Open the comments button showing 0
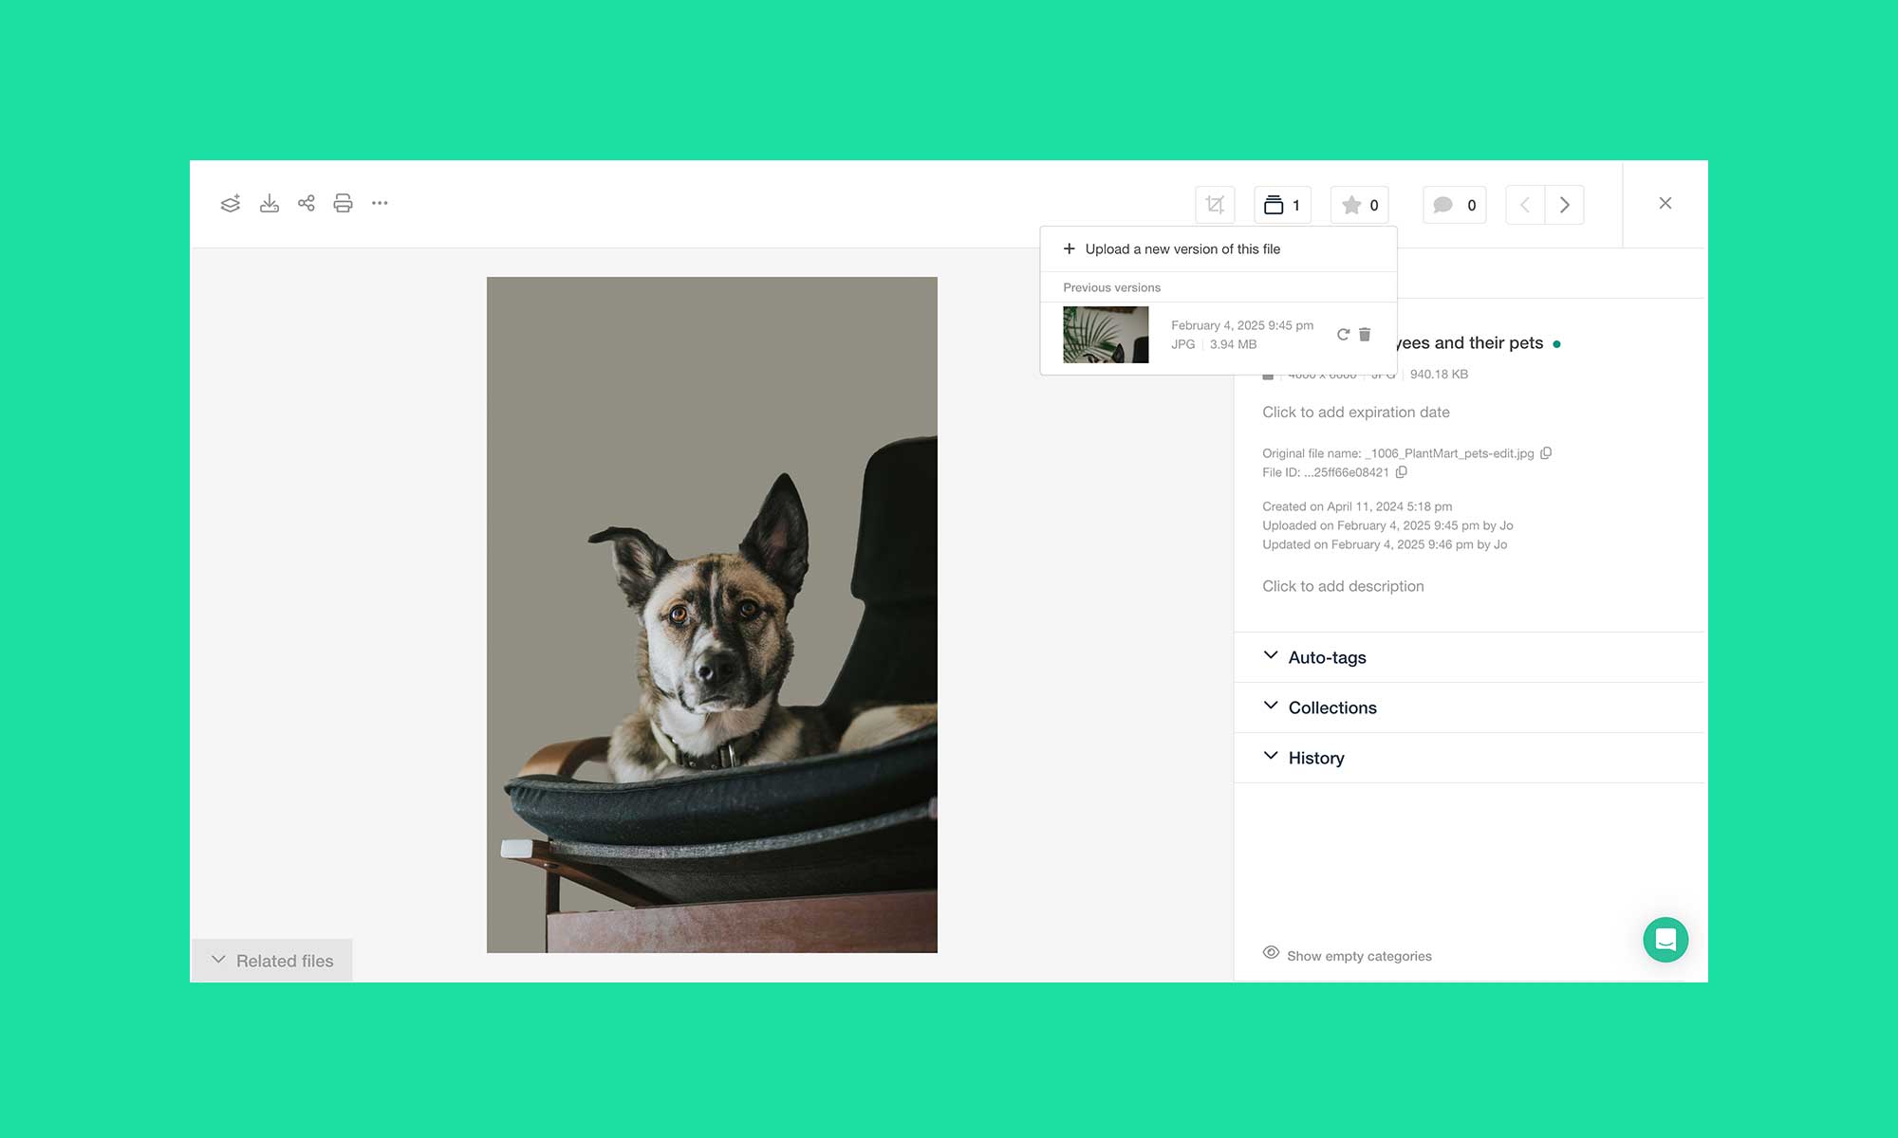The width and height of the screenshot is (1898, 1138). pos(1455,205)
